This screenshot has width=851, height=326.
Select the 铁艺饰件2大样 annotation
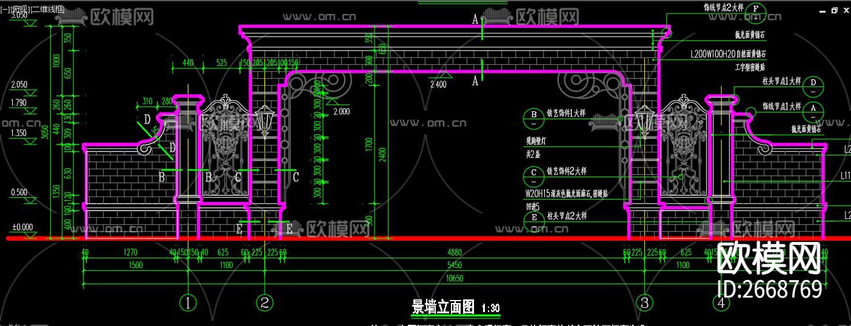click(566, 171)
